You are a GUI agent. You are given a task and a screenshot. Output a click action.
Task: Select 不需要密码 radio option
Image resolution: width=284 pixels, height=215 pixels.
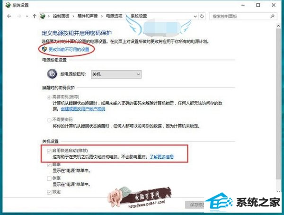49,120
